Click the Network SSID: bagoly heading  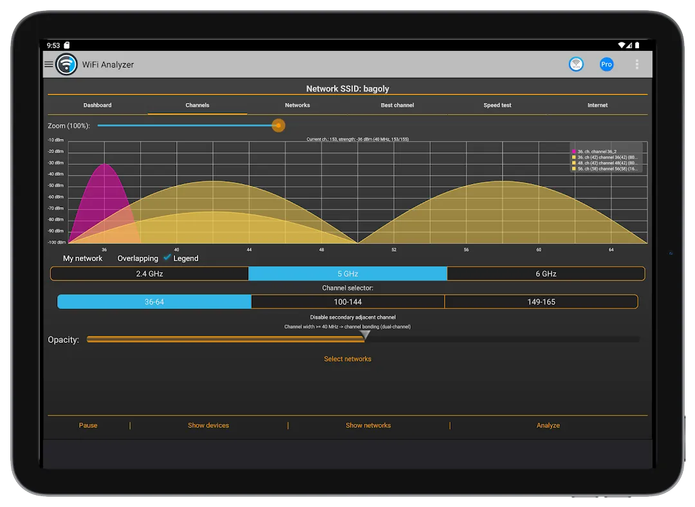[347, 89]
